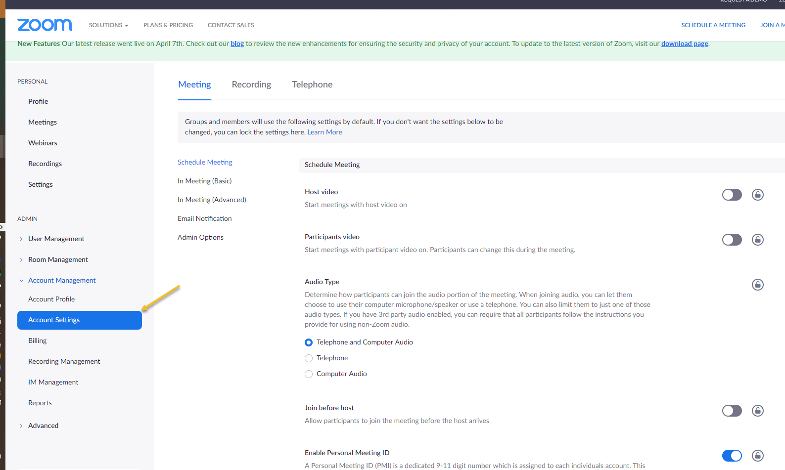Lock the Audio Type setting
The image size is (785, 470).
tap(757, 285)
